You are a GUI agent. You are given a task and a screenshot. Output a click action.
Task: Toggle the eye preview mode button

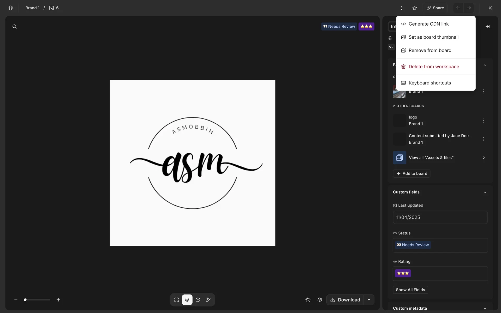187,300
